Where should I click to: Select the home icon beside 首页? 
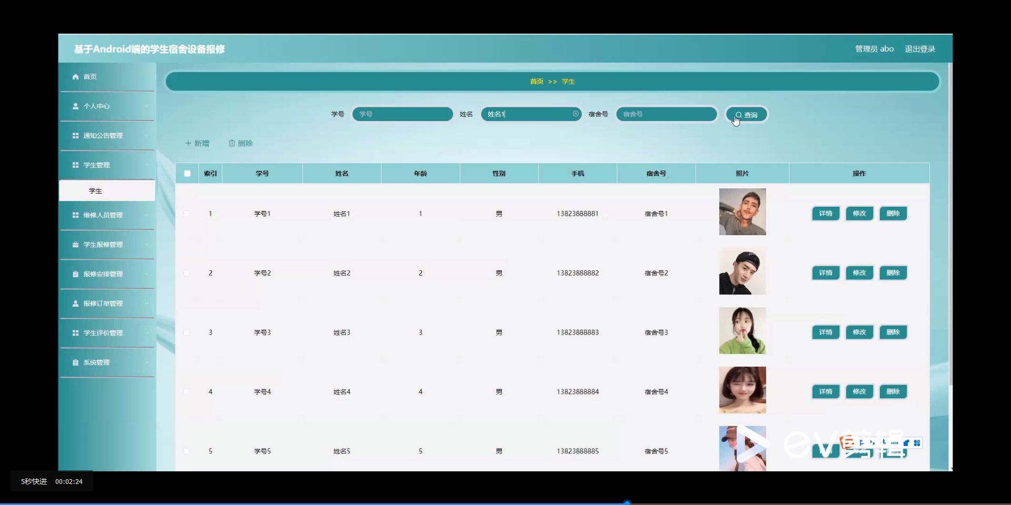point(76,76)
